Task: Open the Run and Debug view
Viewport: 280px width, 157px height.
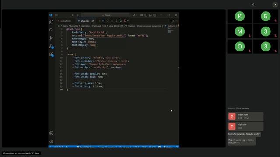Action: coord(52,47)
